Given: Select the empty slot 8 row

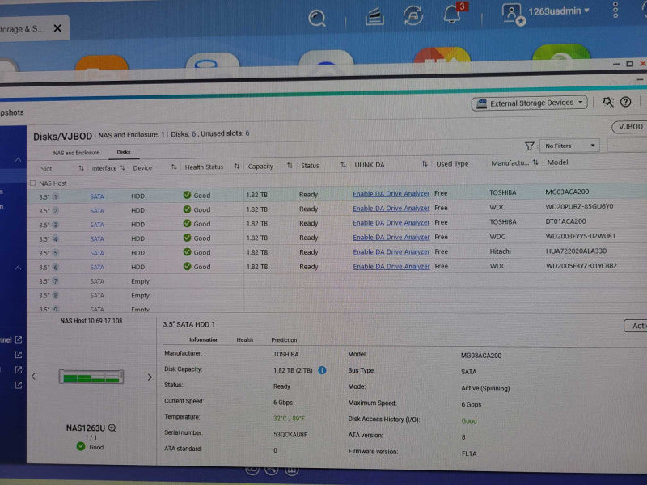Looking at the screenshot, I should click(336, 295).
